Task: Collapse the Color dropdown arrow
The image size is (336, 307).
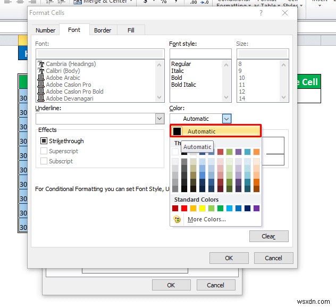Action: click(x=226, y=119)
